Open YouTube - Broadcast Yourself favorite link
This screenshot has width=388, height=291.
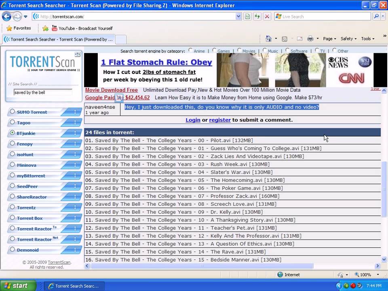click(82, 28)
